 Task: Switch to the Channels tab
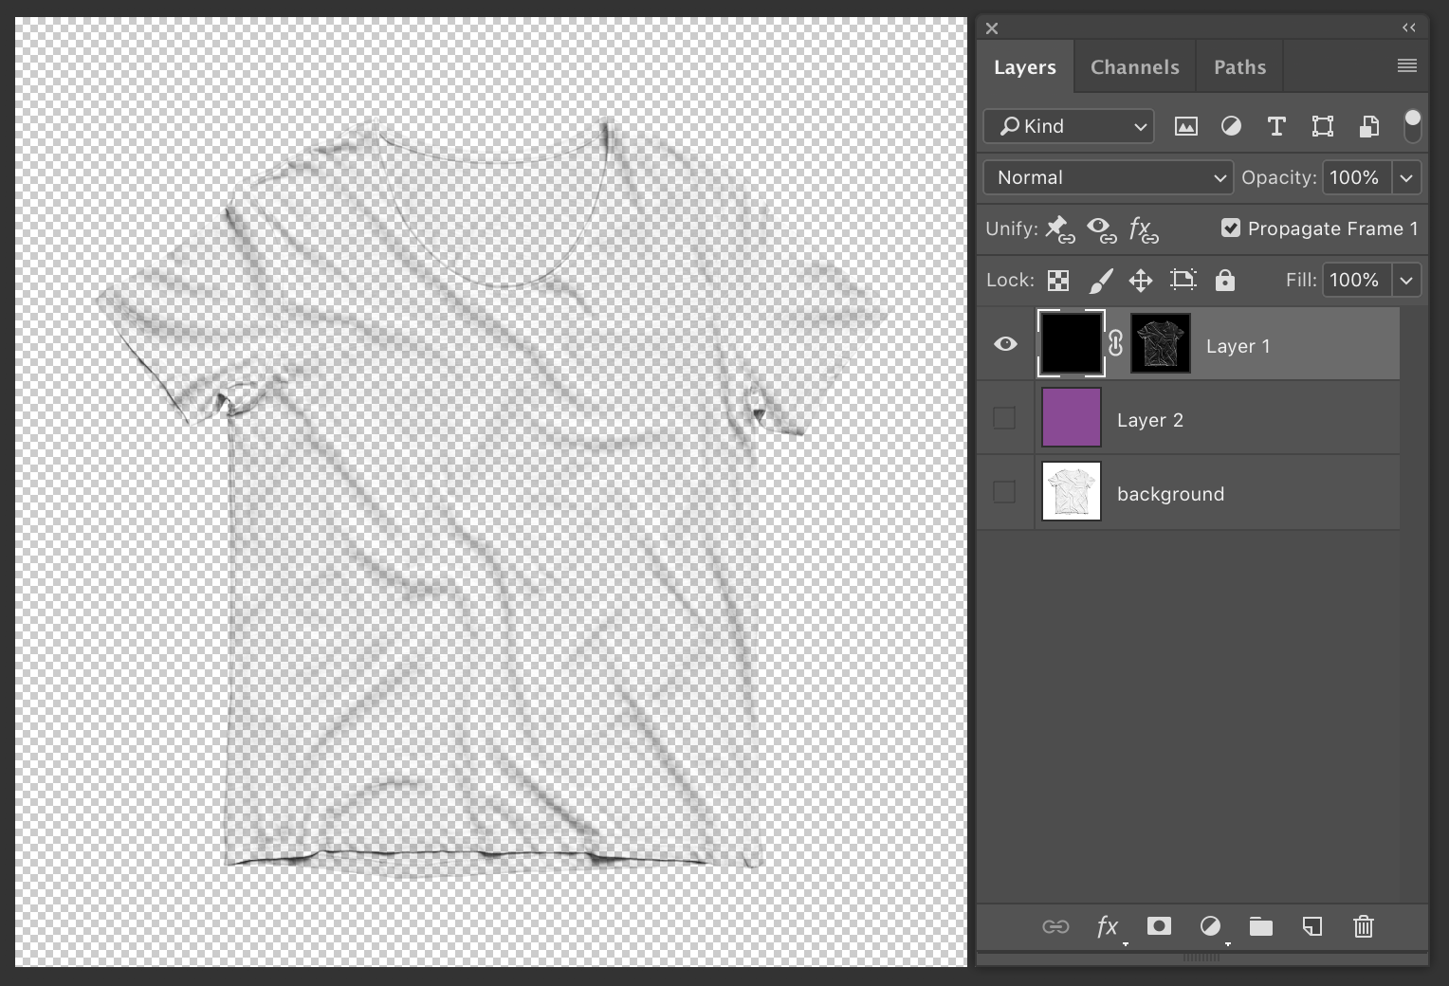pos(1134,66)
